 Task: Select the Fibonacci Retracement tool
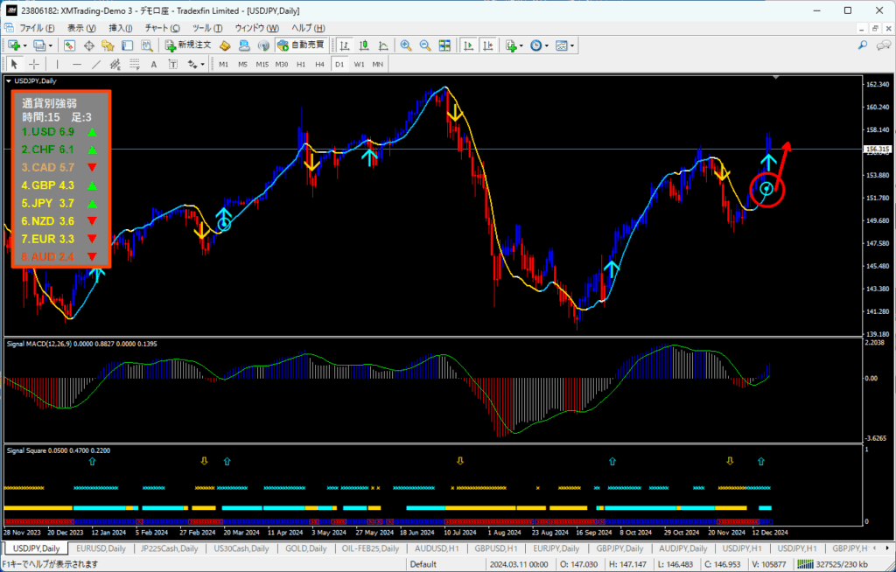134,64
